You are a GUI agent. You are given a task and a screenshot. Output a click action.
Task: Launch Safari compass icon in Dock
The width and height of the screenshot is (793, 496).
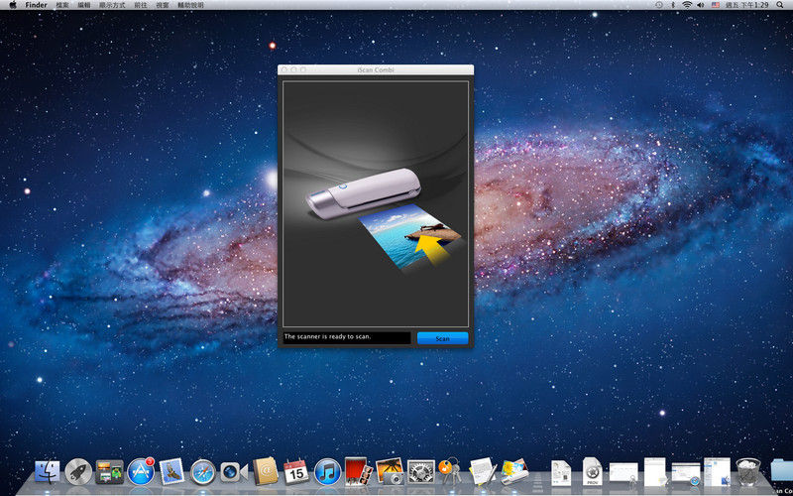coord(203,472)
